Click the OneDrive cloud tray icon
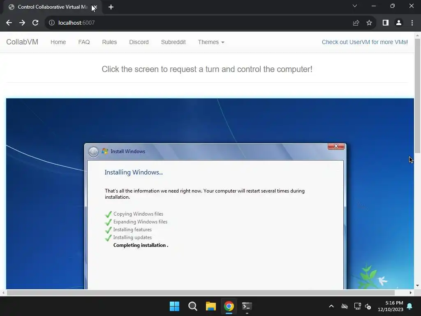Image resolution: width=421 pixels, height=316 pixels. [345, 306]
